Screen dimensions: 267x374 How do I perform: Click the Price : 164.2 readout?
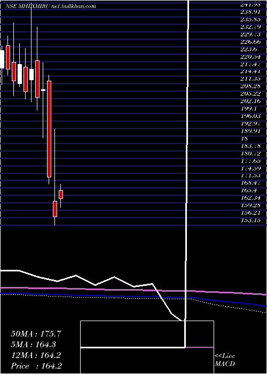point(36,366)
